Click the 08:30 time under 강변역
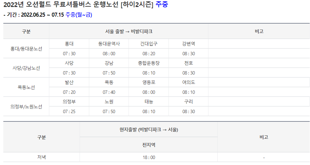The image size is (310, 165). pyautogui.click(x=188, y=54)
